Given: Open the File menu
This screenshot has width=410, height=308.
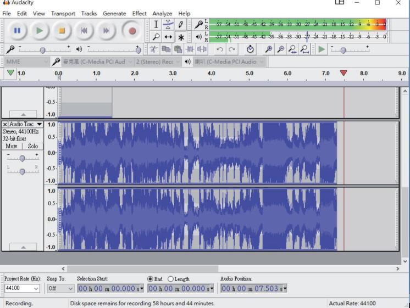Looking at the screenshot, I should click(7, 13).
